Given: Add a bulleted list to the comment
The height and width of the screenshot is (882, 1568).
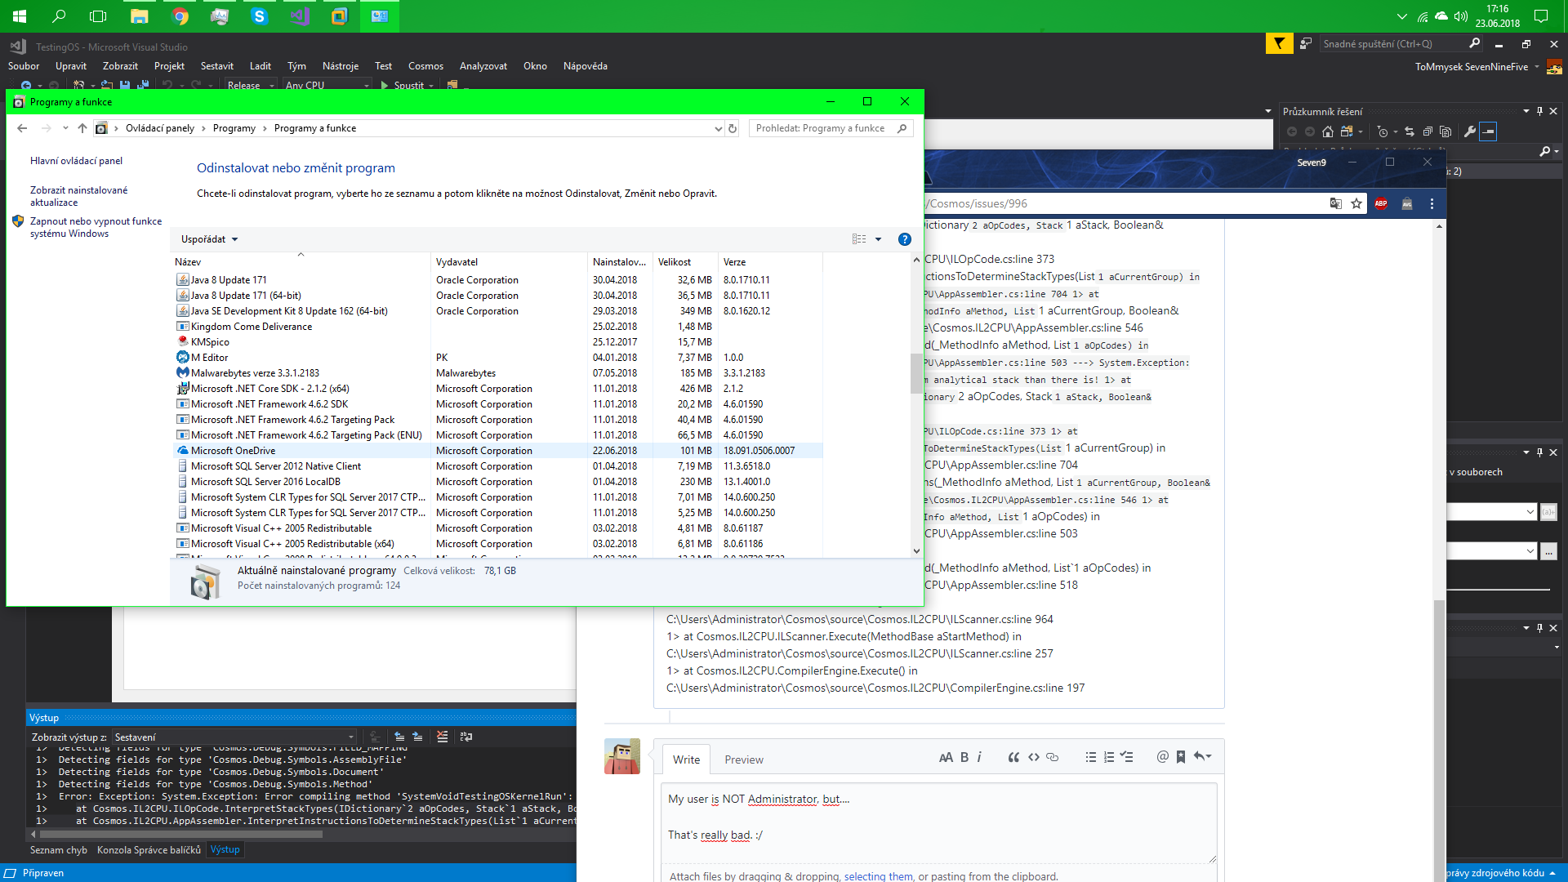Looking at the screenshot, I should click(x=1090, y=757).
